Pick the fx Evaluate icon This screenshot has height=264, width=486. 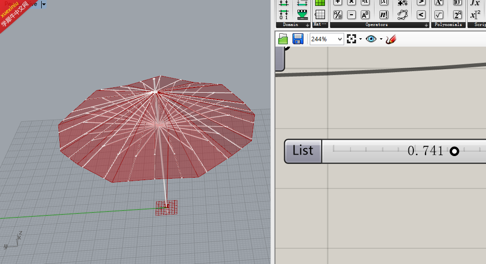475,3
